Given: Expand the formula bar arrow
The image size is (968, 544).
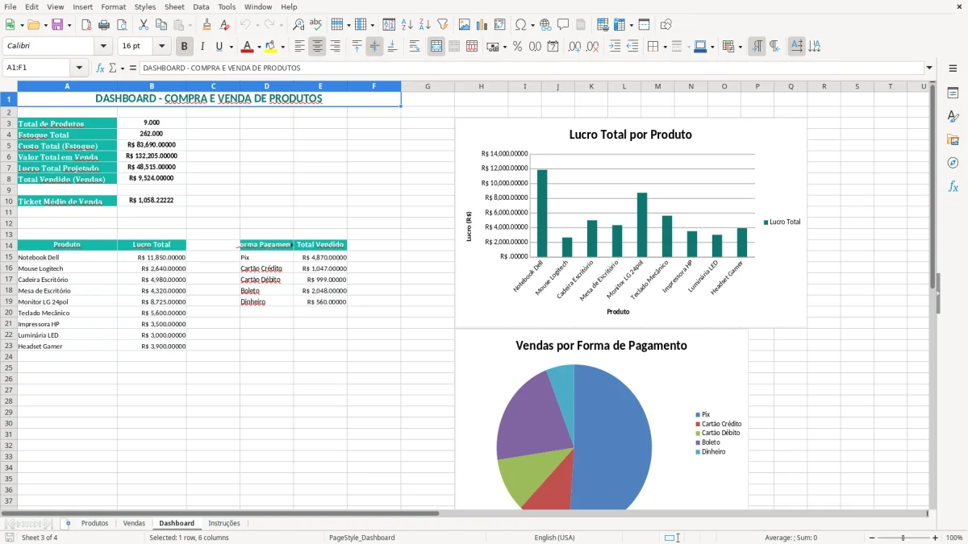Looking at the screenshot, I should 929,69.
